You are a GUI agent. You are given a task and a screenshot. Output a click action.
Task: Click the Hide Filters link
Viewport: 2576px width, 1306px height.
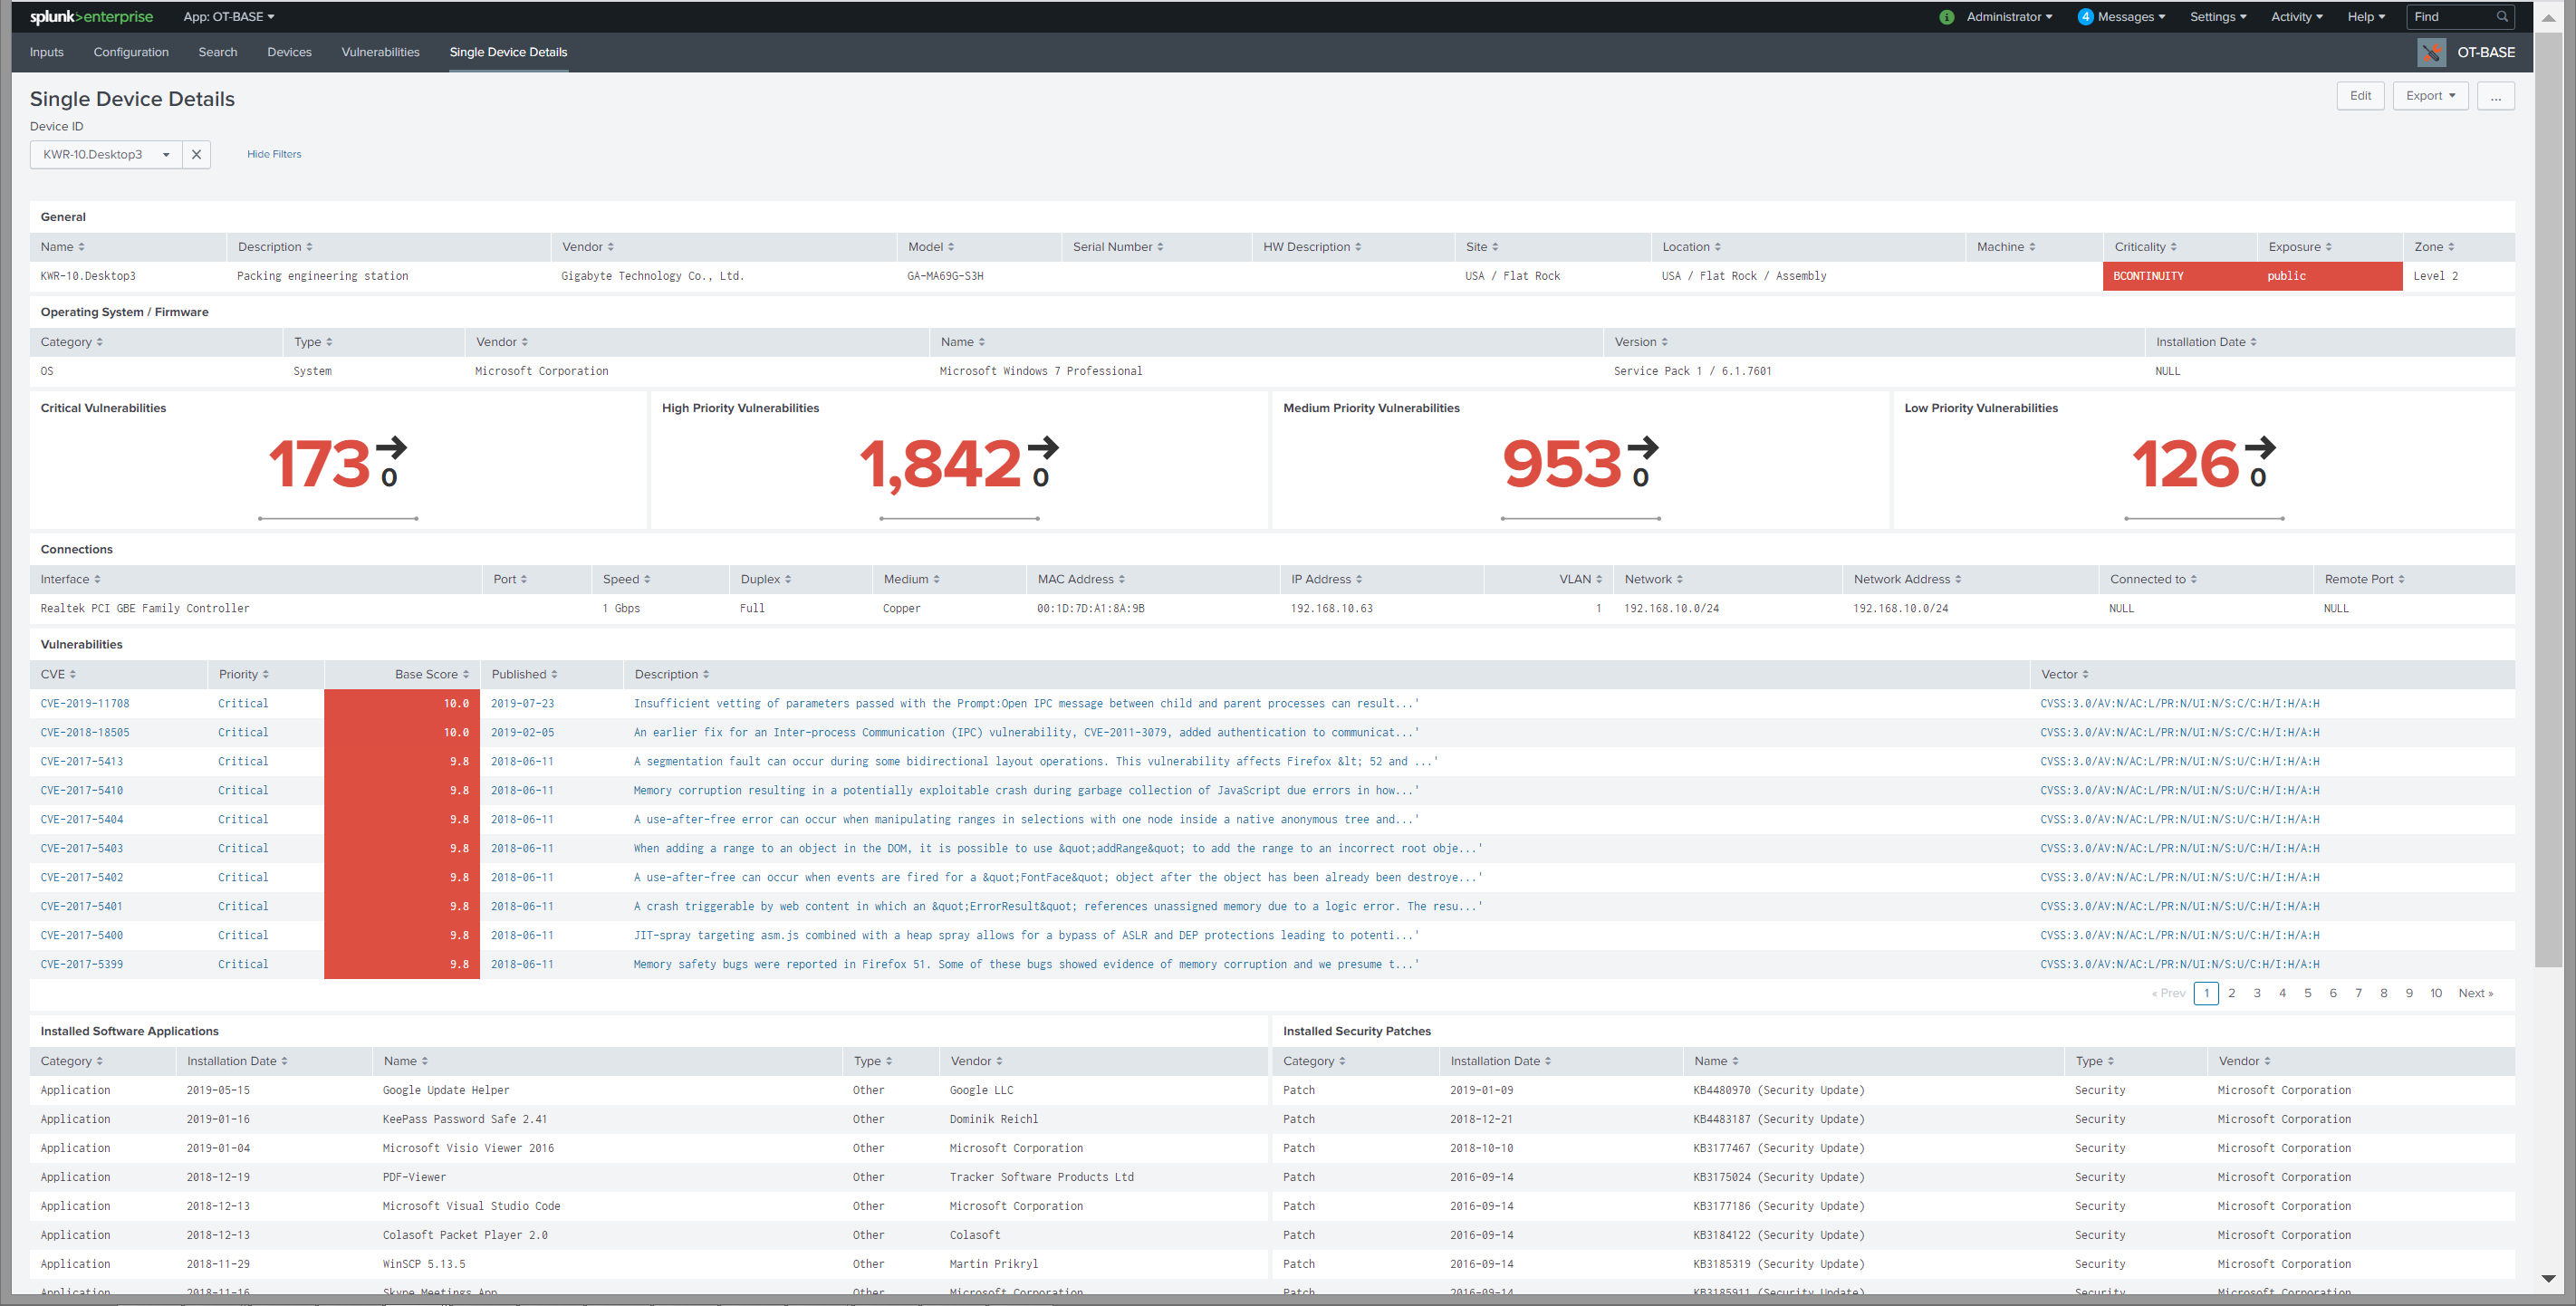point(274,154)
